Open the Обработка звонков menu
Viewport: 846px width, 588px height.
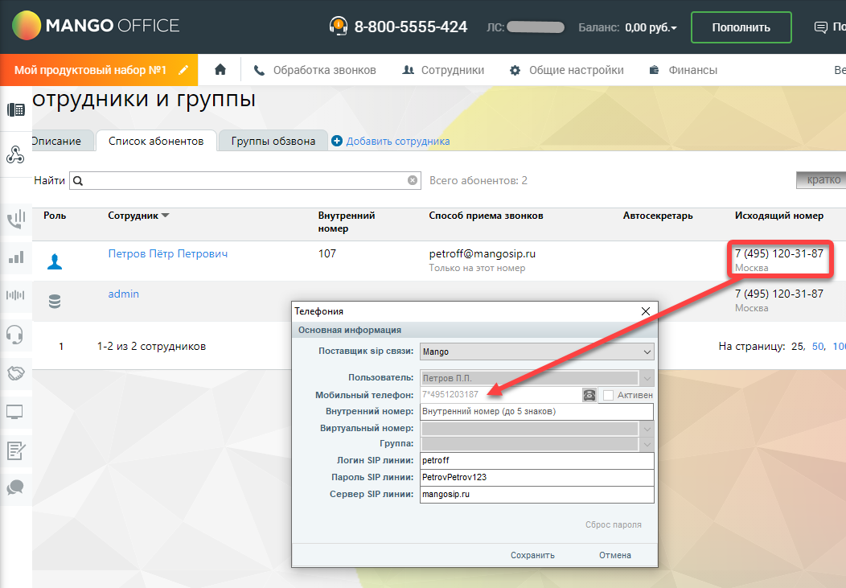click(315, 70)
